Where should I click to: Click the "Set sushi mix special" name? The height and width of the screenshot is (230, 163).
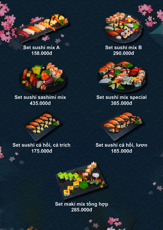coord(121,97)
